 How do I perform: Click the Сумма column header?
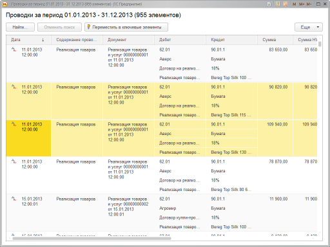point(275,40)
